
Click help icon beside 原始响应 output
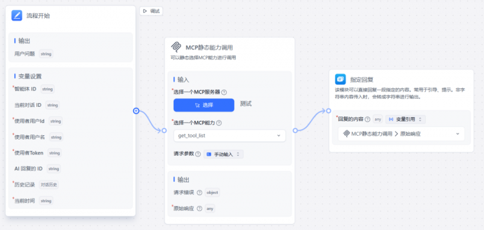[x=200, y=208]
